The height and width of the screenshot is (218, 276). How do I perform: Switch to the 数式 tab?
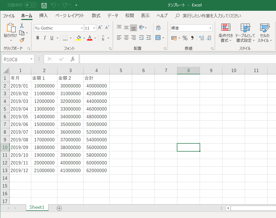coord(96,15)
